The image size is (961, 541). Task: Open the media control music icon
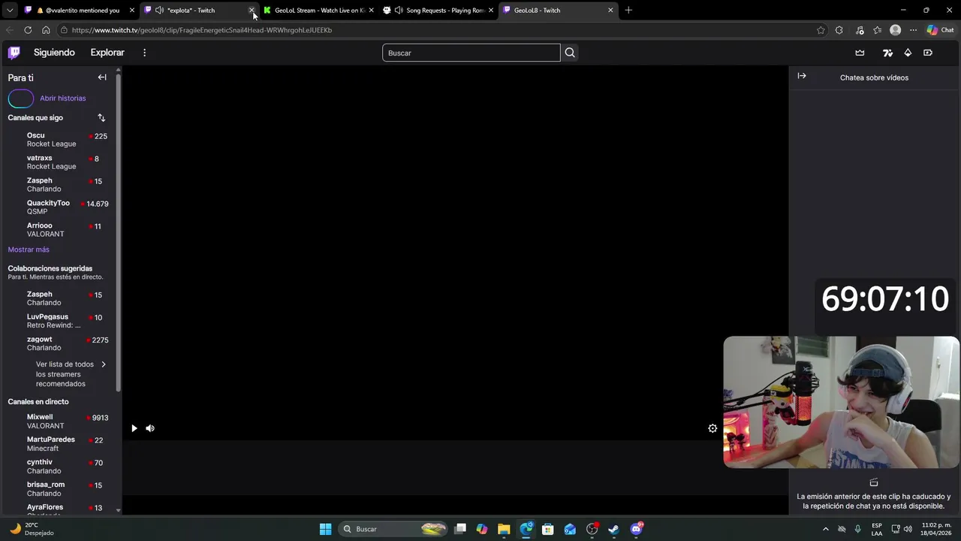click(860, 30)
